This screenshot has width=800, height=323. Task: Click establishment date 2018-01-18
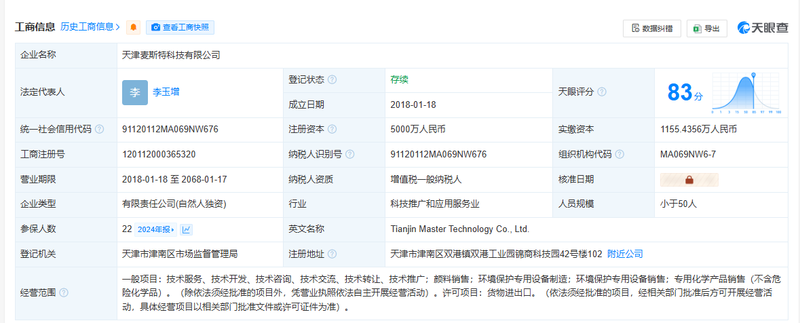[x=413, y=104]
